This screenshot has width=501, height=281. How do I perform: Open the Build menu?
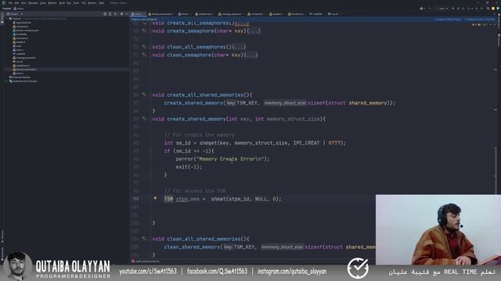point(62,3)
